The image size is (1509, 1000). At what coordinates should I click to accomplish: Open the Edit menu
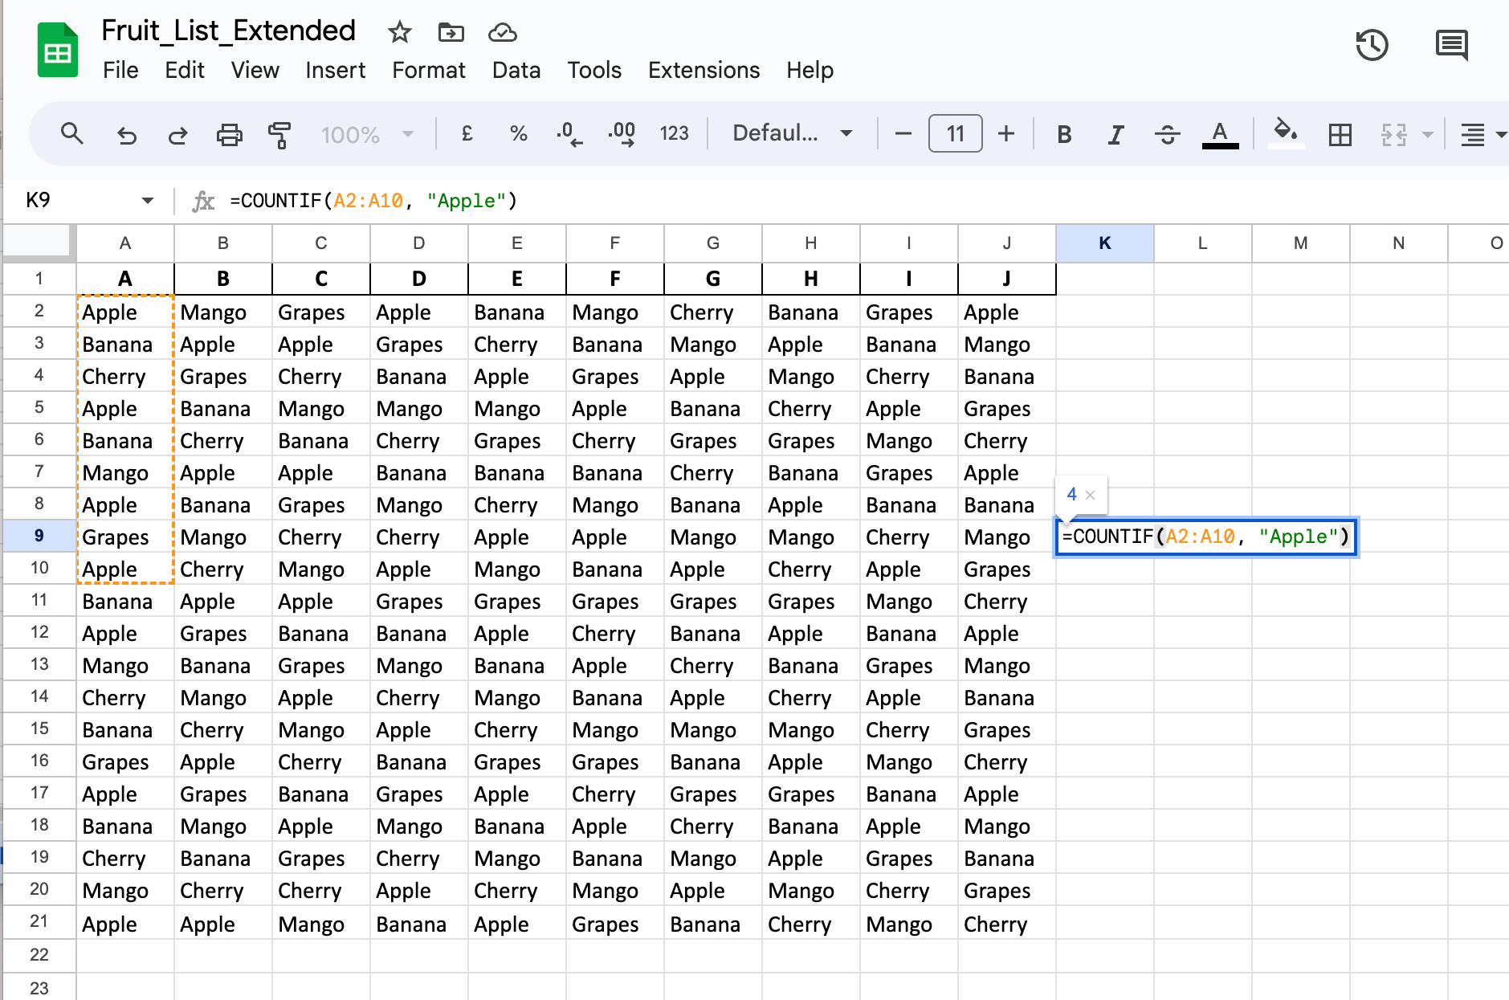pos(185,71)
